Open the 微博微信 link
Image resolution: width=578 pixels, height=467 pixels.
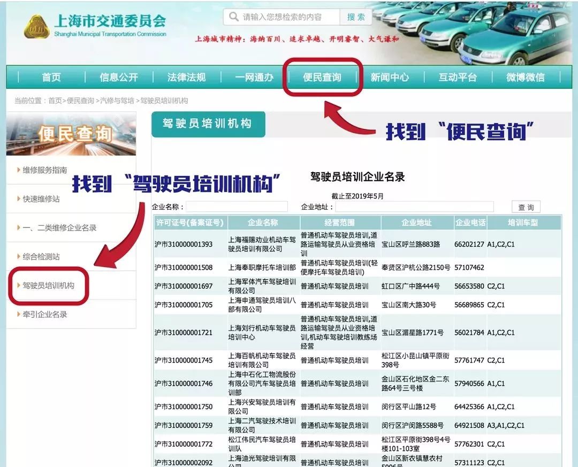[525, 77]
